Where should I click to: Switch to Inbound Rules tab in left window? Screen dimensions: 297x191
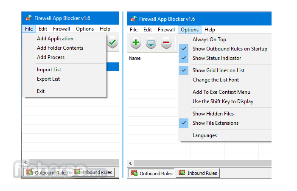tap(93, 172)
